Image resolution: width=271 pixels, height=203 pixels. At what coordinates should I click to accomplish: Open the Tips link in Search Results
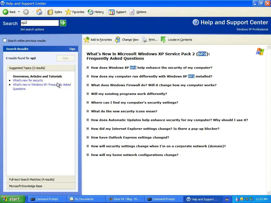click(x=72, y=49)
